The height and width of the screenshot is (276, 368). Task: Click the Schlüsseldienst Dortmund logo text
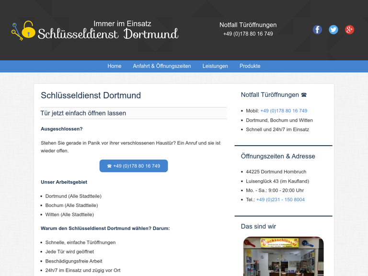108,34
